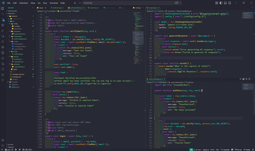The height and width of the screenshot is (151, 255).
Task: Open the File menu
Action: pos(9,3)
